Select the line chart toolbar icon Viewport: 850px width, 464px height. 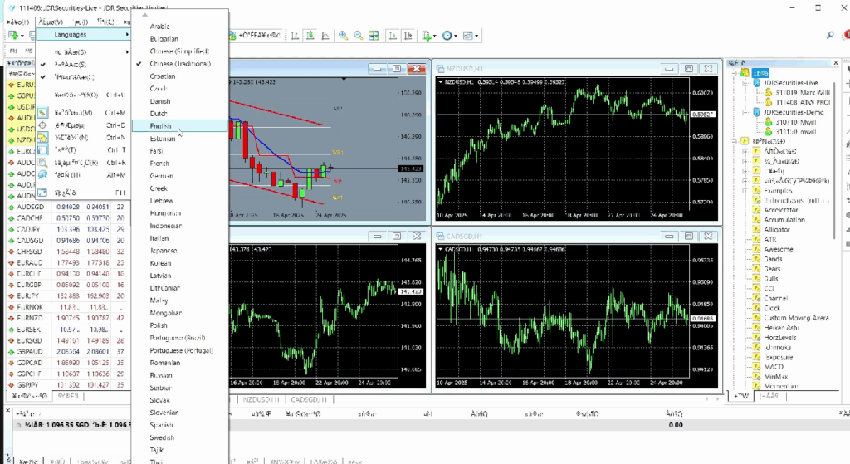point(325,36)
